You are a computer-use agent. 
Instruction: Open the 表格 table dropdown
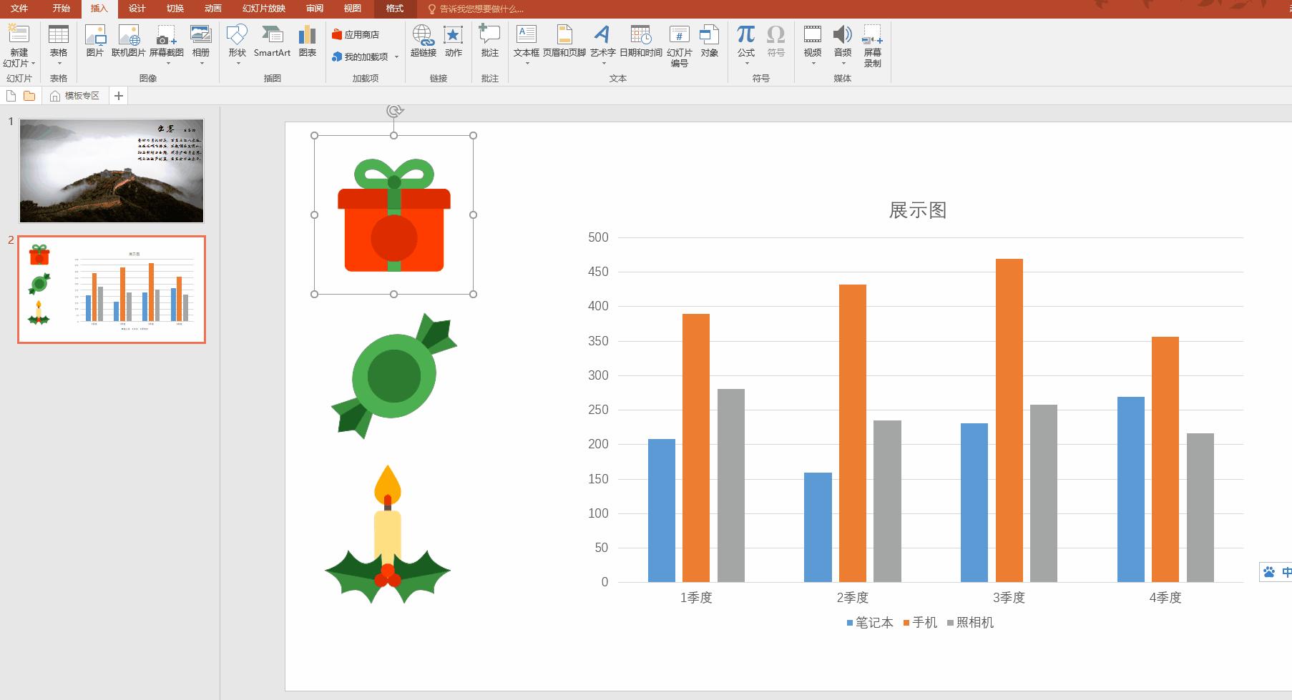tap(59, 63)
